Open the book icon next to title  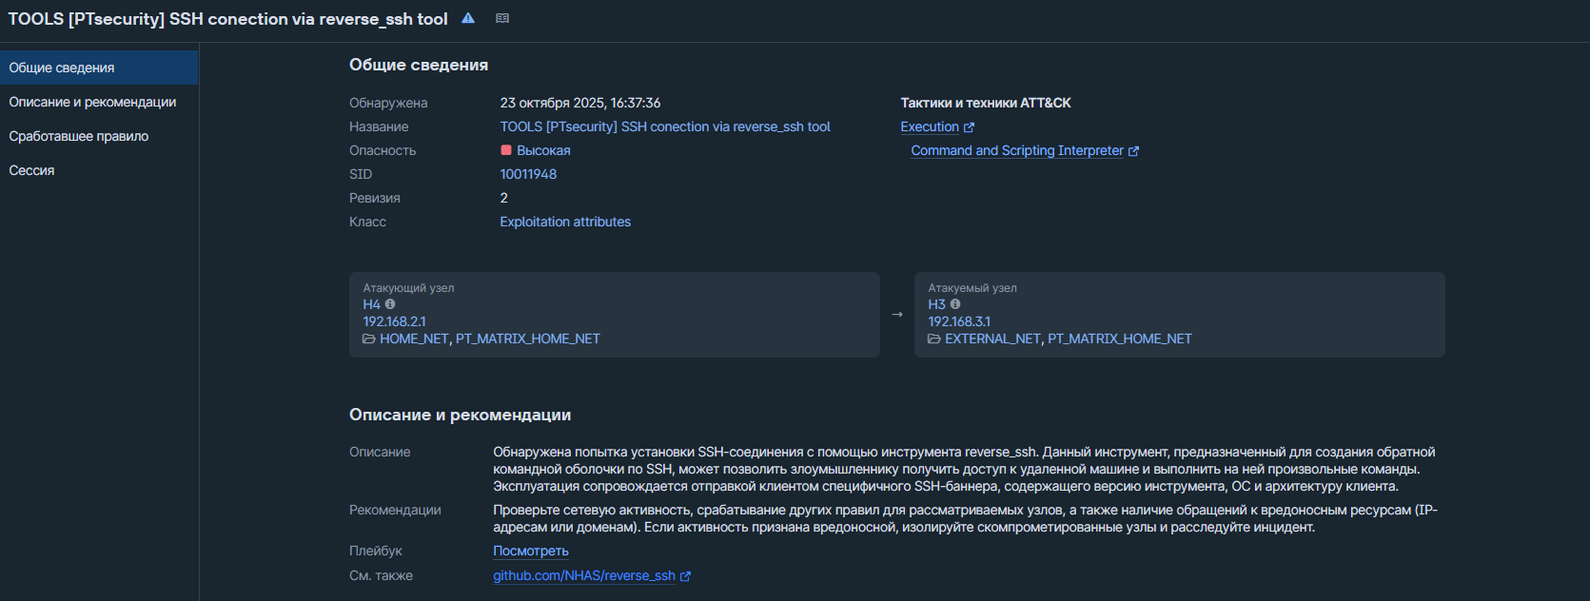502,18
